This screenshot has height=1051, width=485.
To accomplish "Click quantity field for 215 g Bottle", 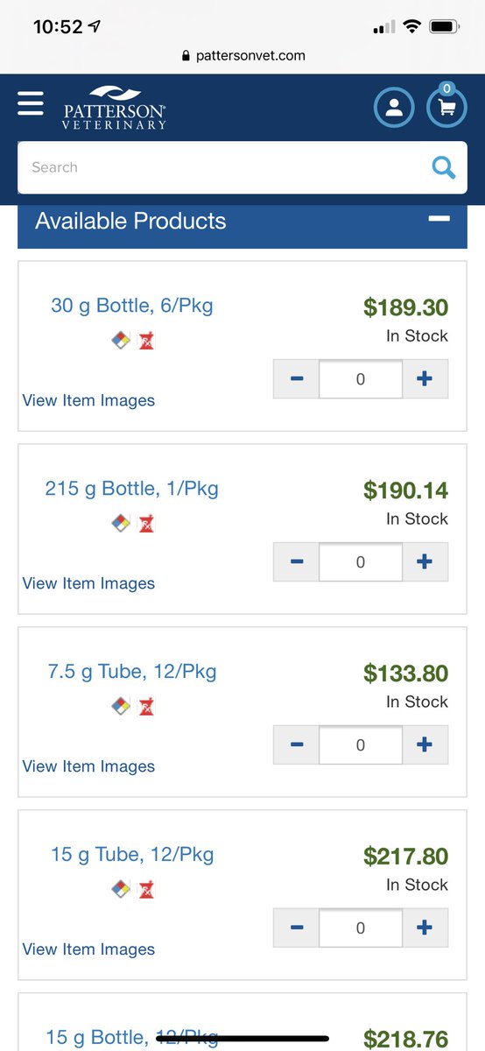I will click(x=361, y=562).
